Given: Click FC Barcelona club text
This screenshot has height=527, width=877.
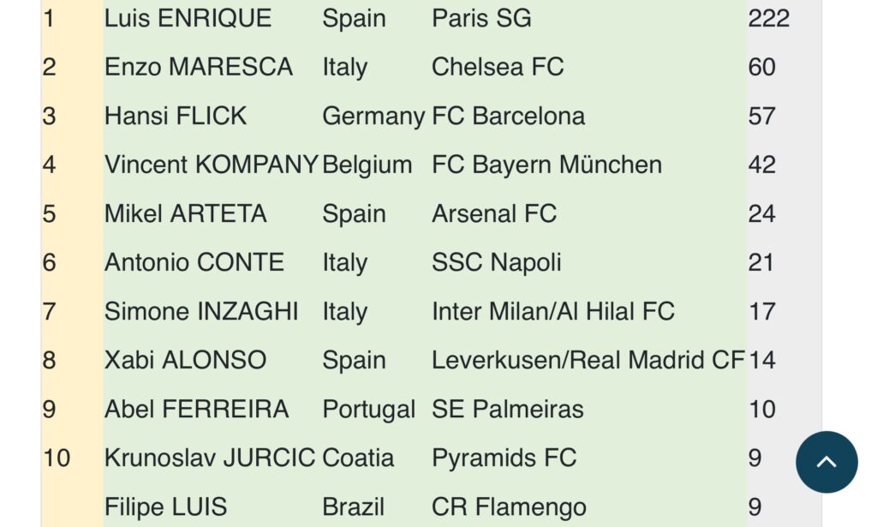Looking at the screenshot, I should [x=508, y=116].
